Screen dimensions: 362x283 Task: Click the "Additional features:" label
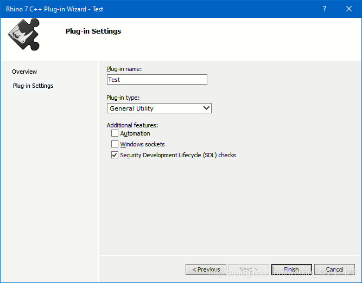coord(132,125)
